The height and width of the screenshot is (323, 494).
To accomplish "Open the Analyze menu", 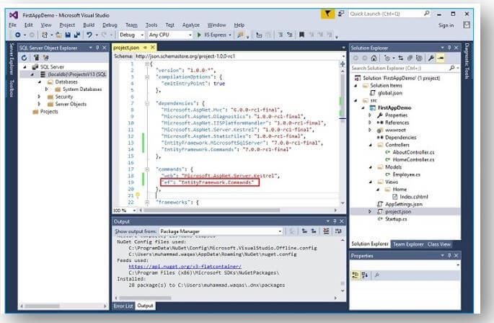I will tap(190, 25).
